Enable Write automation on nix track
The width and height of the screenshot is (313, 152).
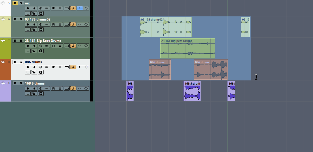coord(60,8)
